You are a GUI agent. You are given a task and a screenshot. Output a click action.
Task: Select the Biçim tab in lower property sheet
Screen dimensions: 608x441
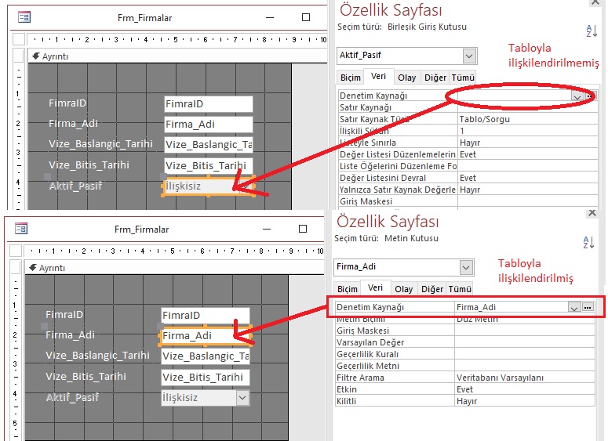[347, 289]
